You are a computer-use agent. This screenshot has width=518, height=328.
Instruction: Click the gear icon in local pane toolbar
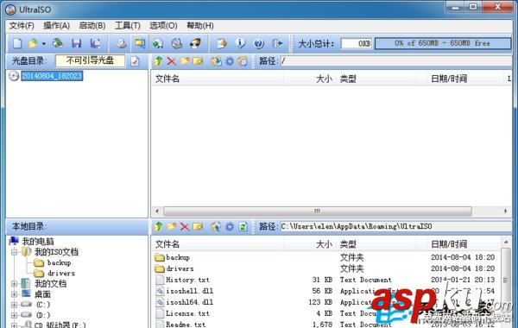[x=230, y=227]
